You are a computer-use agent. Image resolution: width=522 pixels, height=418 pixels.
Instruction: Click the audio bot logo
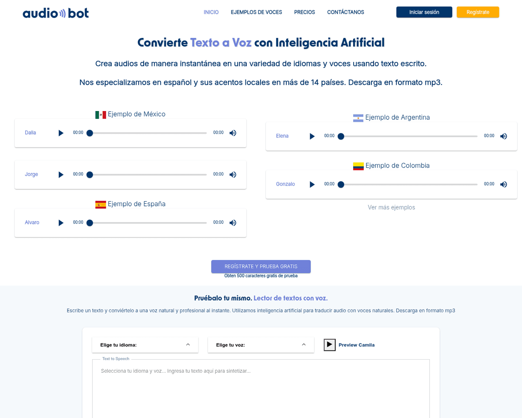click(56, 13)
